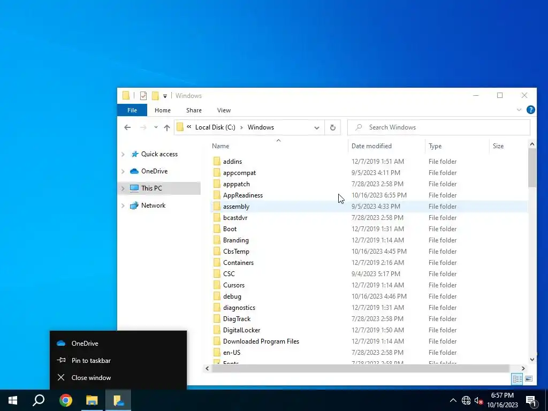Select Network in navigation pane

(x=154, y=205)
